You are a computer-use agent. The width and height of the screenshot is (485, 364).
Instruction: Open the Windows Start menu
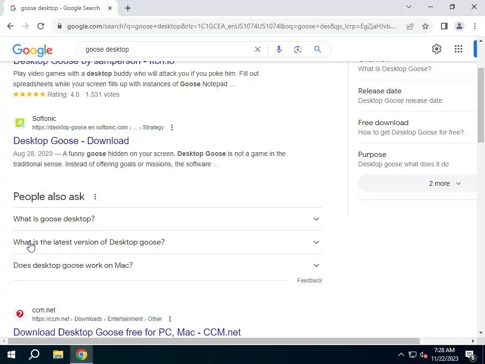11,355
